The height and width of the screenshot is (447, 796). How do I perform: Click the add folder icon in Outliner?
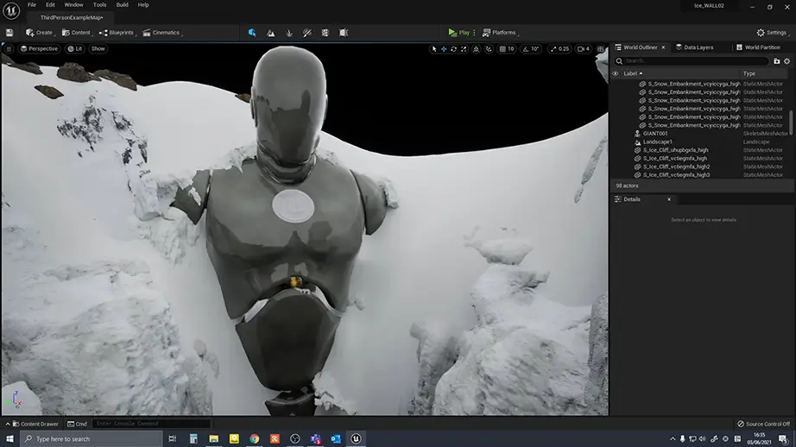[776, 61]
